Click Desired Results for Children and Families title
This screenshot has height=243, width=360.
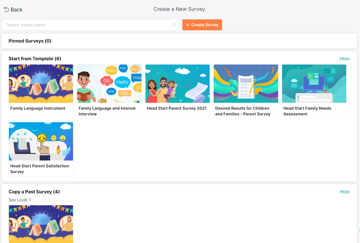coord(243,111)
